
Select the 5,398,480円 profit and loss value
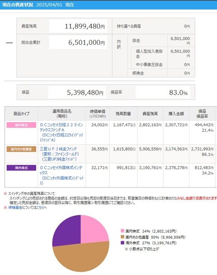85,92
